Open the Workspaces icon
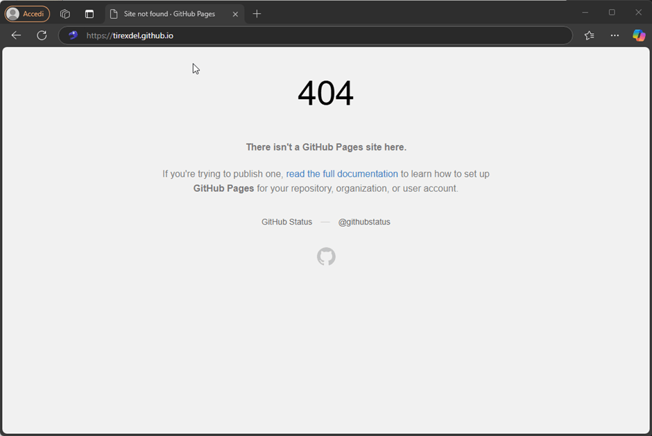This screenshot has width=652, height=436. pyautogui.click(x=65, y=14)
